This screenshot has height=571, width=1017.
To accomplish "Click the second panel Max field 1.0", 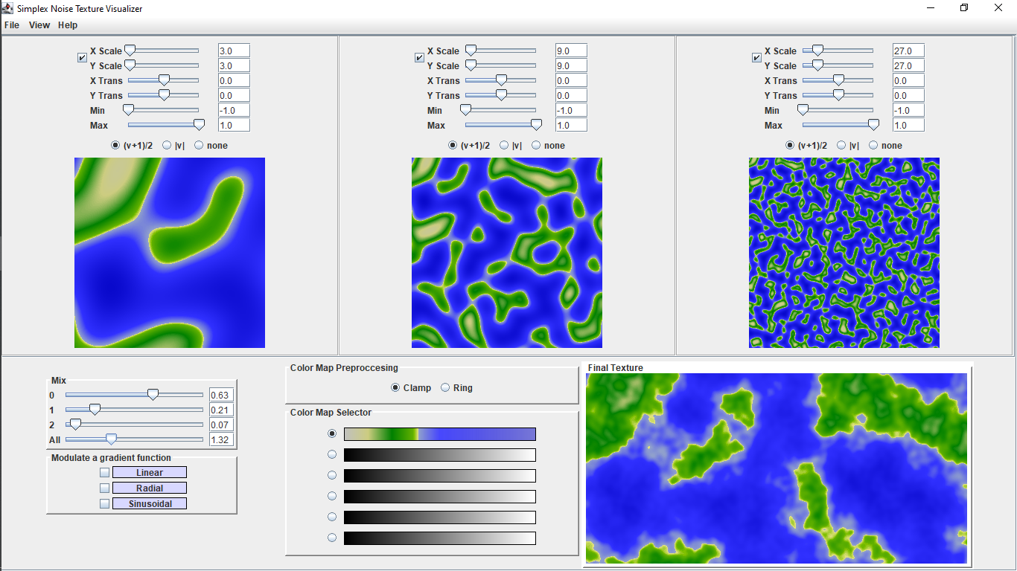I will [x=571, y=125].
